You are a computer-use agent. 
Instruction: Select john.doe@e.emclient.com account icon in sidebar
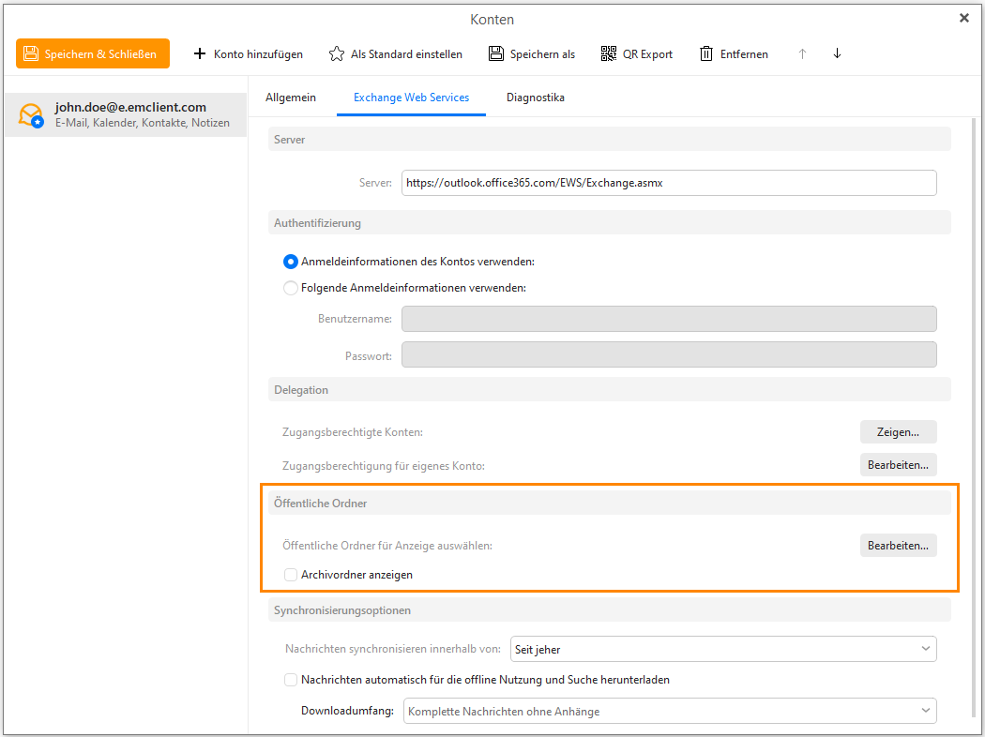(x=31, y=115)
